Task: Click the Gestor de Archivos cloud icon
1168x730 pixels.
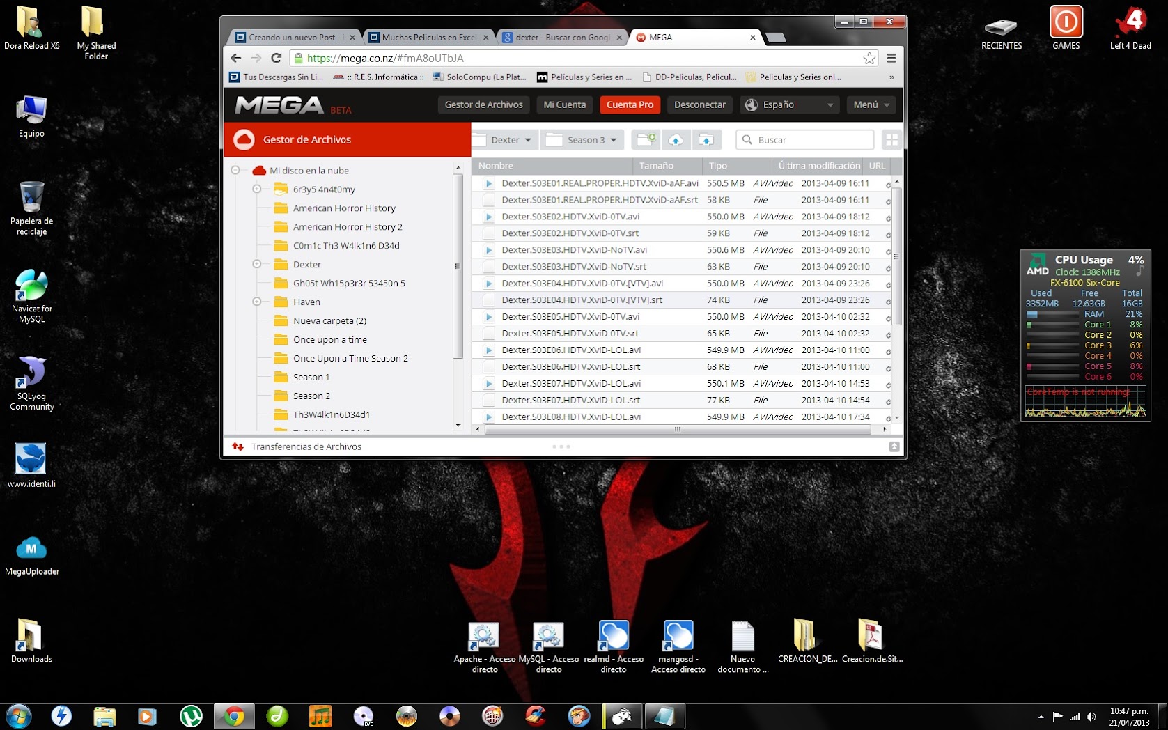Action: pos(244,140)
